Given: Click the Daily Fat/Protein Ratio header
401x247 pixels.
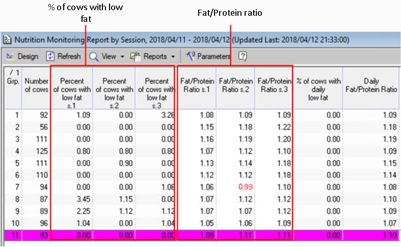Looking at the screenshot, I should tap(371, 85).
